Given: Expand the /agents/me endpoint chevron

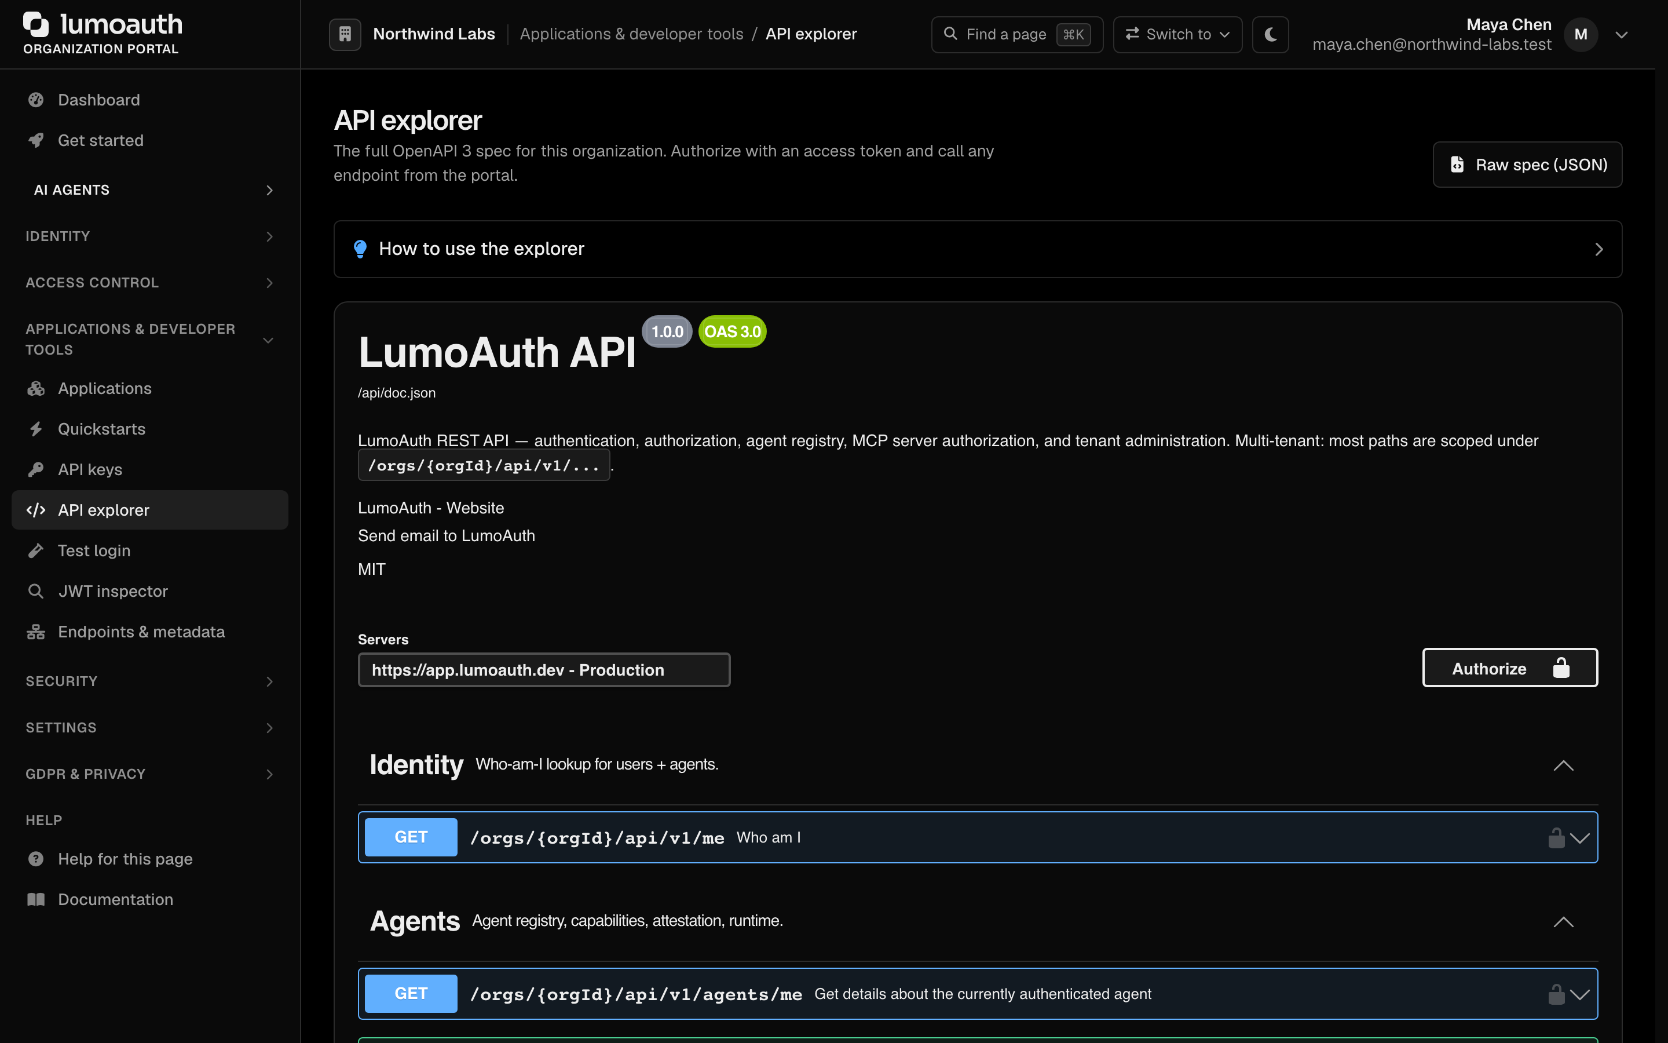Looking at the screenshot, I should 1579,995.
